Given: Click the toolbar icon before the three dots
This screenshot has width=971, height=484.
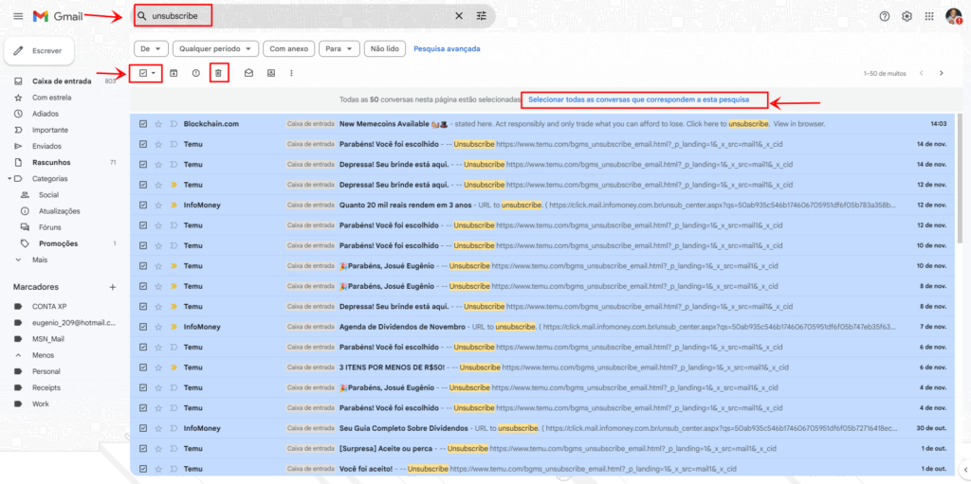Looking at the screenshot, I should pos(271,73).
